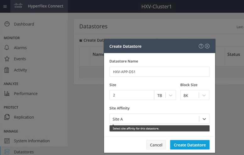This screenshot has height=155, width=244.
Task: Expand the Site Affinity dropdown
Action: pos(204,119)
